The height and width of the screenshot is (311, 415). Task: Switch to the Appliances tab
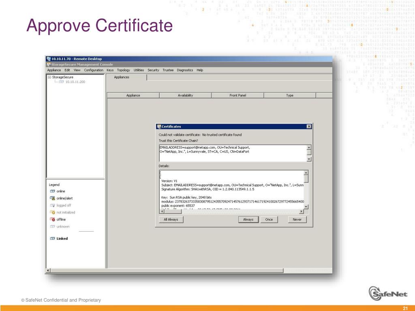122,77
